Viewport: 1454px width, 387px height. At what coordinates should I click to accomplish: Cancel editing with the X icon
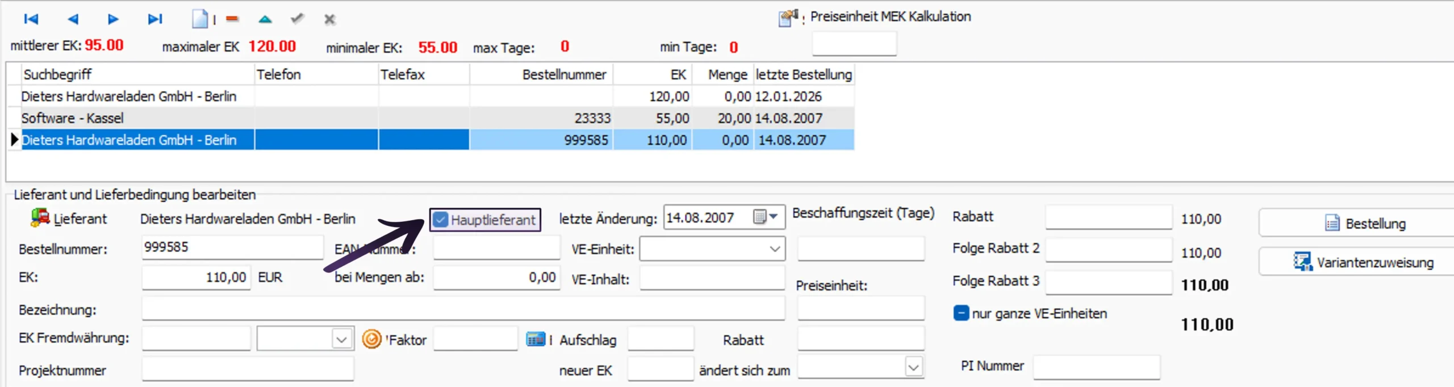pyautogui.click(x=329, y=20)
